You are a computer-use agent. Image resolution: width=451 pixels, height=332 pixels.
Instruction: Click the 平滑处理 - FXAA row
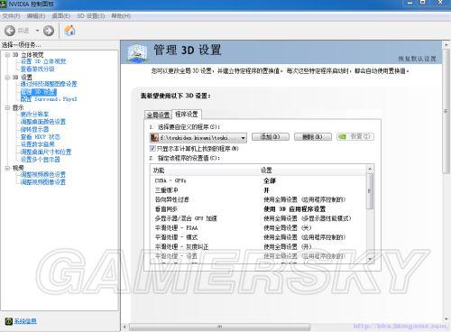tap(259, 227)
